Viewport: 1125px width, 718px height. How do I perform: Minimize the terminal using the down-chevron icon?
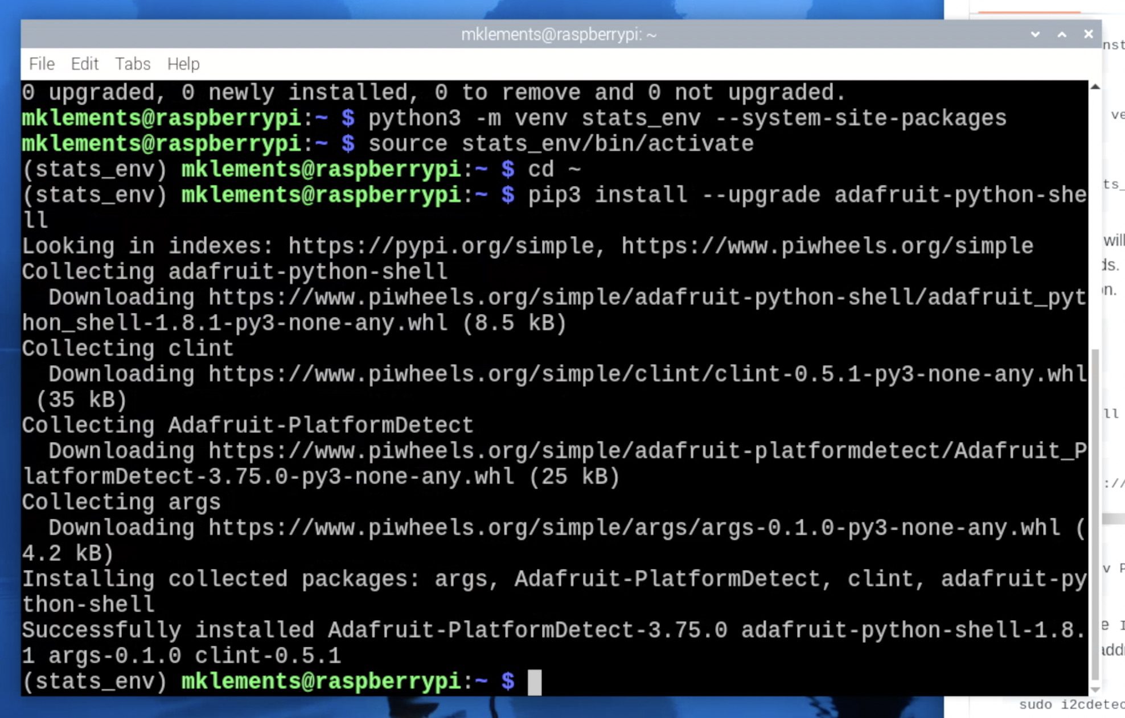click(x=1035, y=34)
